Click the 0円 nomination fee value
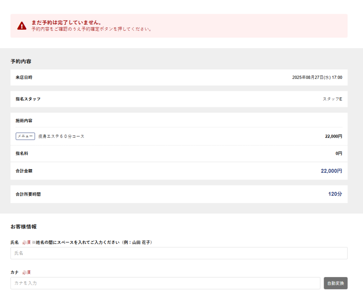This screenshot has width=363, height=298. coord(339,154)
